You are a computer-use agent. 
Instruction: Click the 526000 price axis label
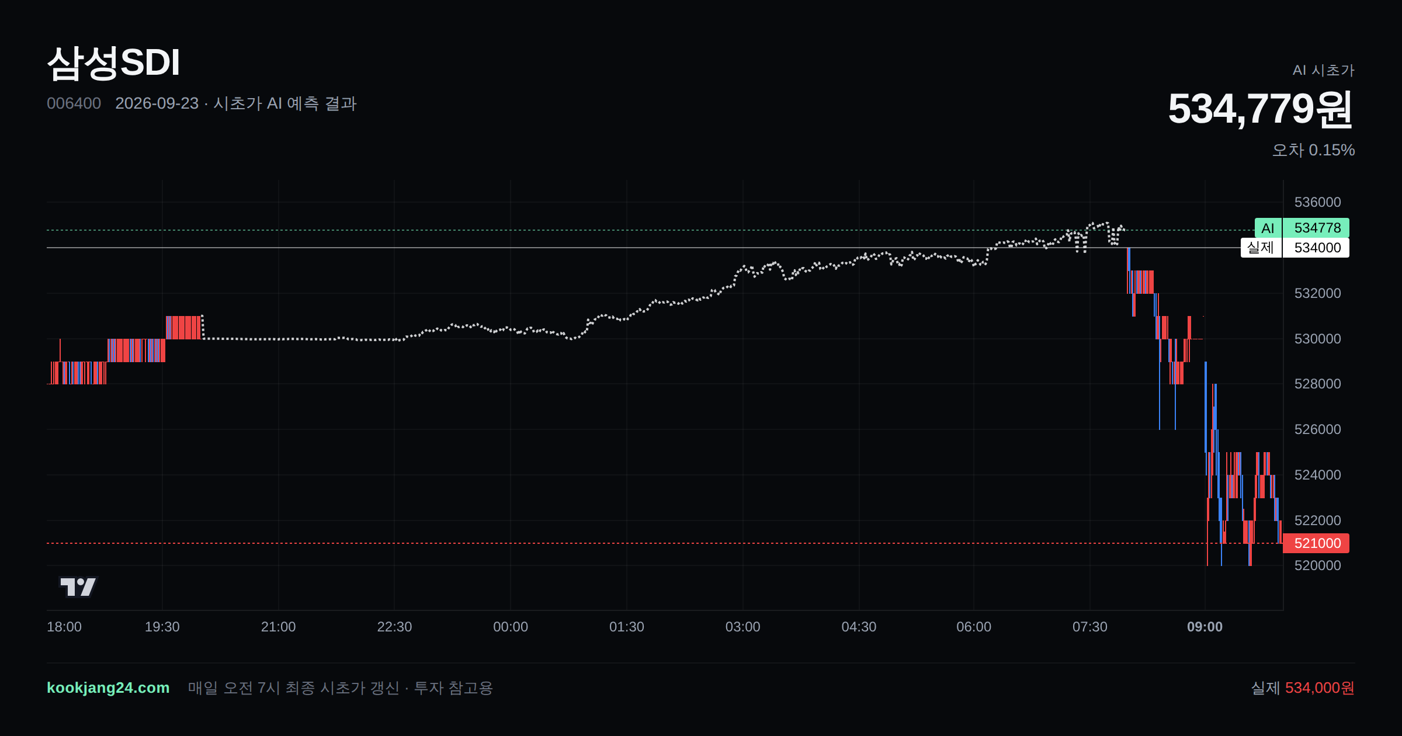point(1317,429)
